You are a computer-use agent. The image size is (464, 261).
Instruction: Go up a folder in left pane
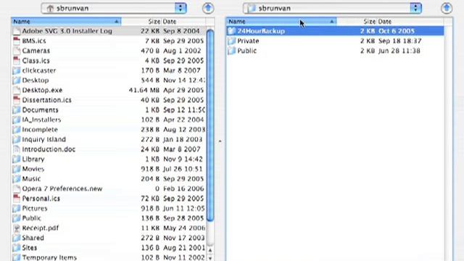[x=208, y=8]
